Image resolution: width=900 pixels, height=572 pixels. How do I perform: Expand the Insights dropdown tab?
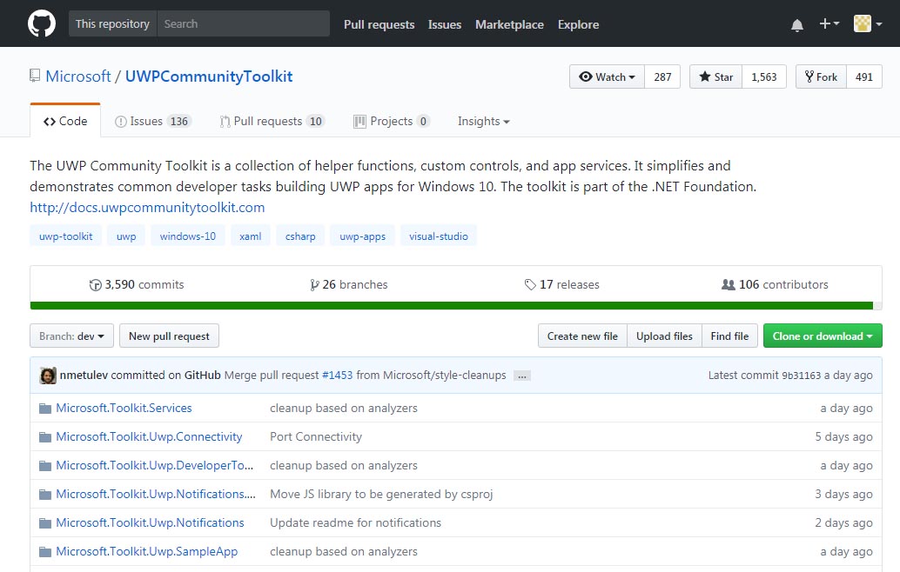(483, 121)
